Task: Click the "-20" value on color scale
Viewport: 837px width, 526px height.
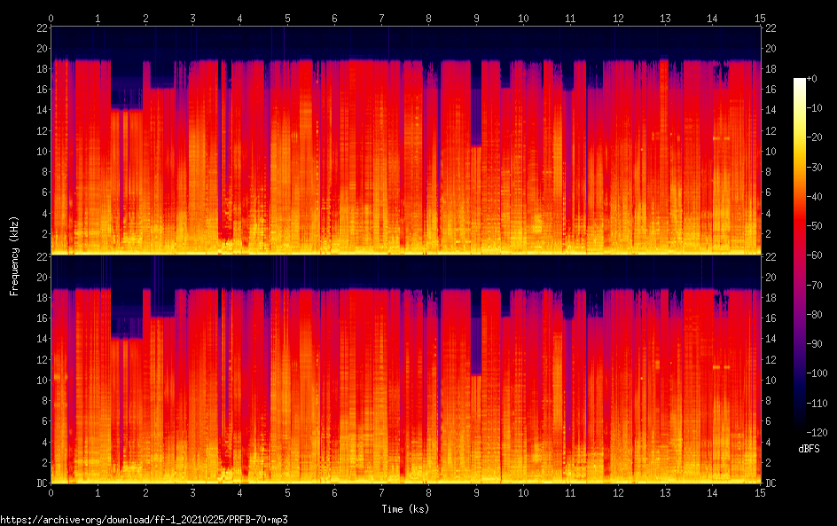Action: [814, 137]
